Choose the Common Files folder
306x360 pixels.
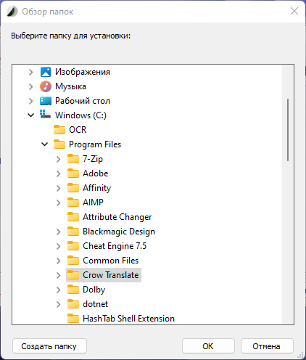click(x=110, y=261)
